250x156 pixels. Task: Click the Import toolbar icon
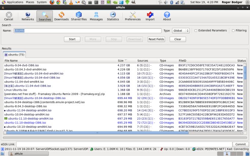[150, 15]
